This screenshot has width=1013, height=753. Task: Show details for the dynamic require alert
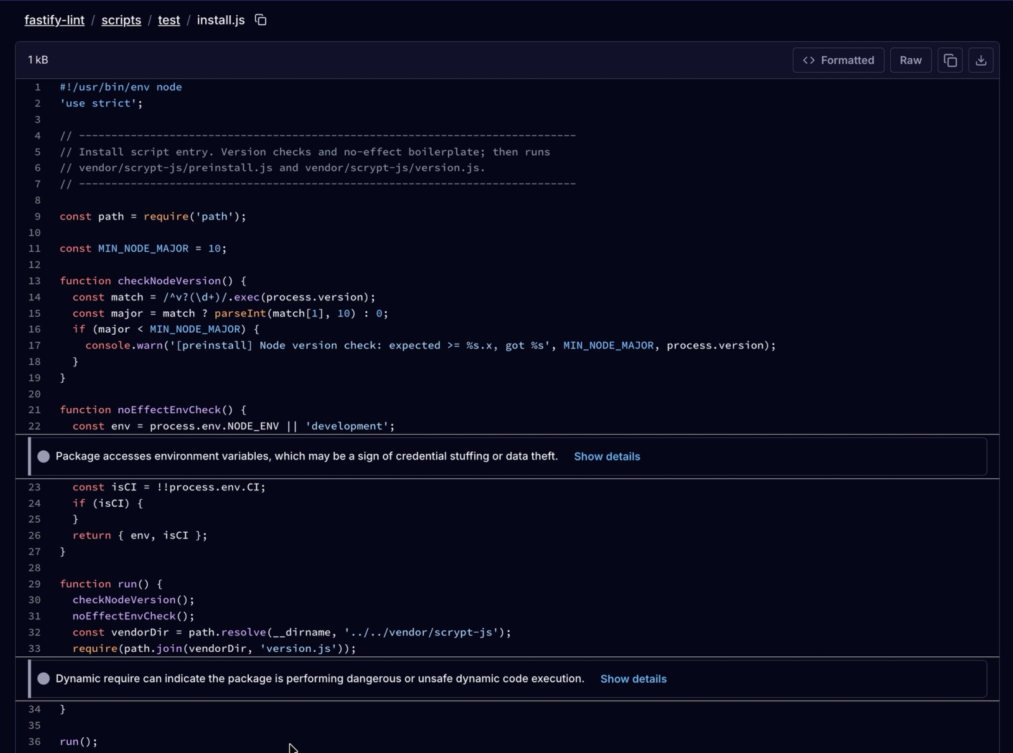coord(633,679)
